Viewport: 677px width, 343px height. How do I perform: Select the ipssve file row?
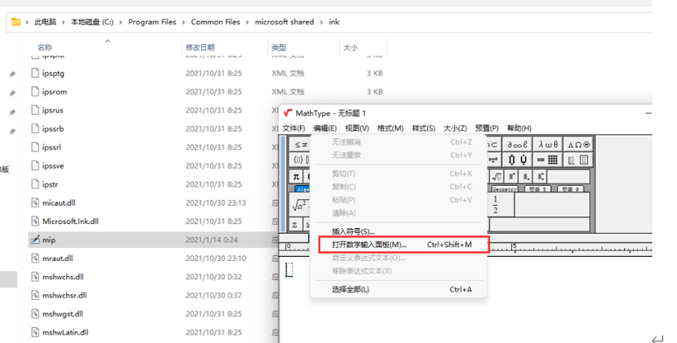[153, 166]
